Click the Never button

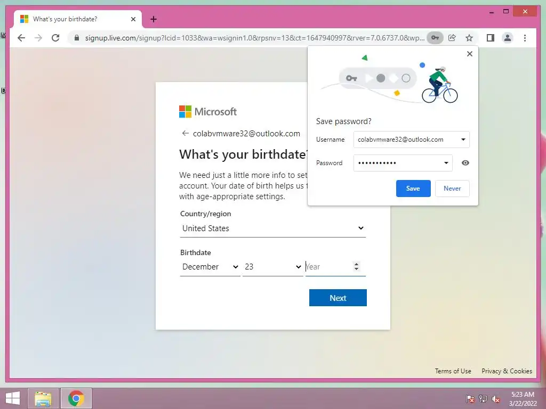[x=452, y=189]
